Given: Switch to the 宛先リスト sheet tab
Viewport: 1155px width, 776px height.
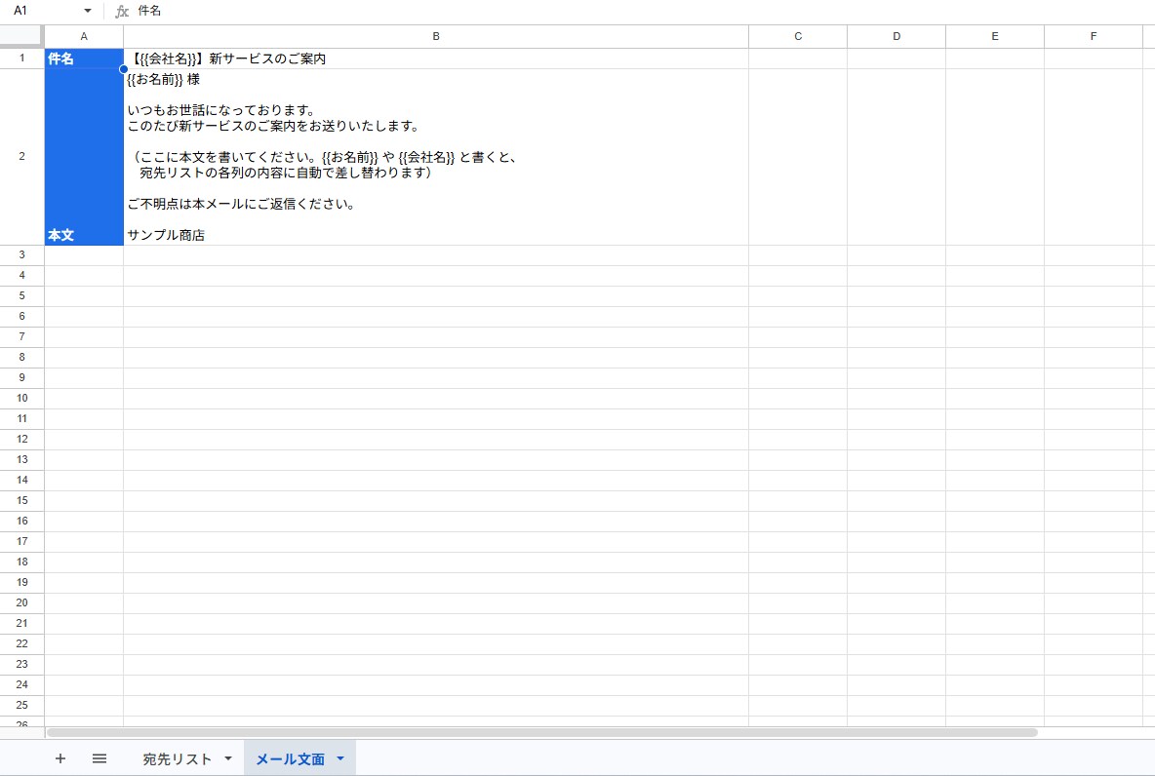Looking at the screenshot, I should click(x=177, y=758).
